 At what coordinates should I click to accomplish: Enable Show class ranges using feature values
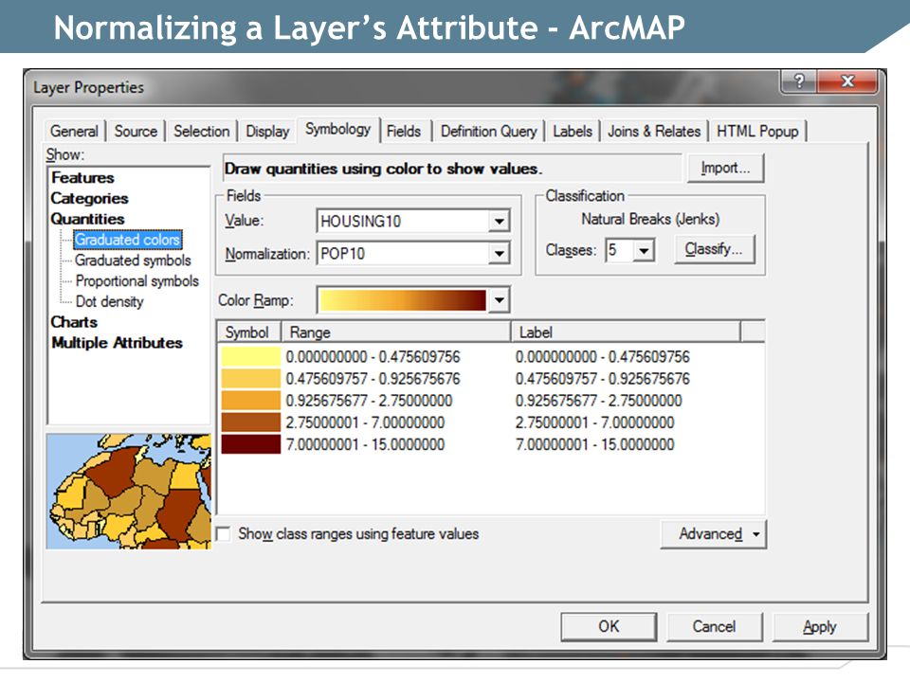click(x=223, y=533)
